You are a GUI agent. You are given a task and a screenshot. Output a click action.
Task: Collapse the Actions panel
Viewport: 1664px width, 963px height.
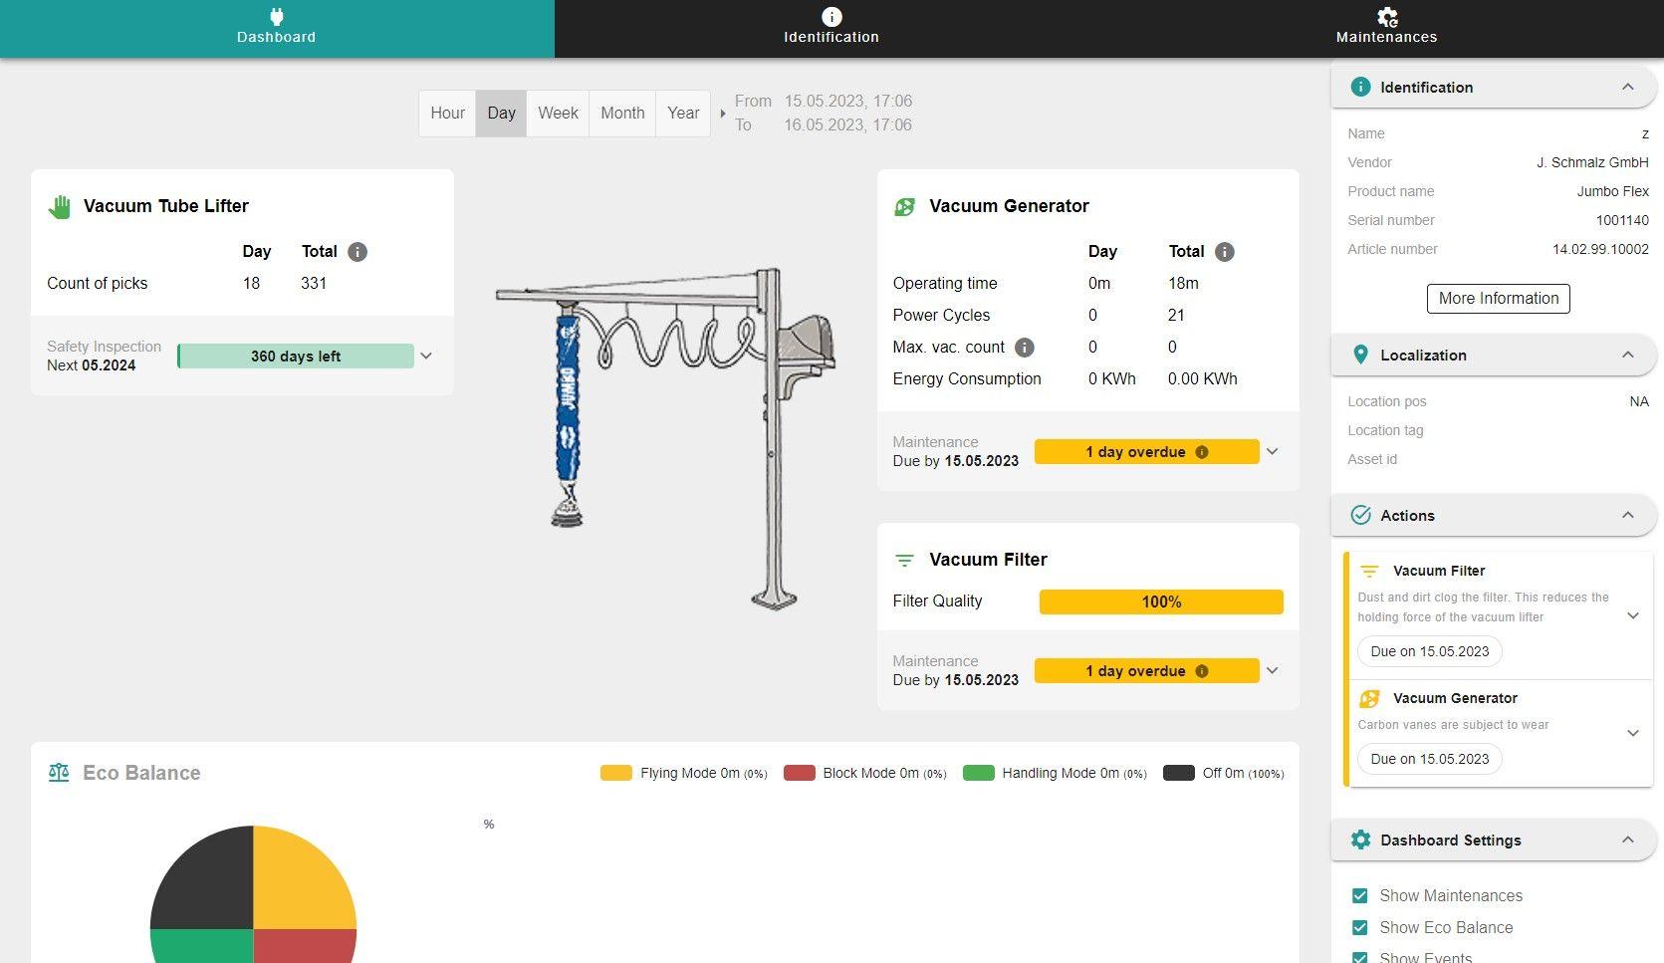1628,515
